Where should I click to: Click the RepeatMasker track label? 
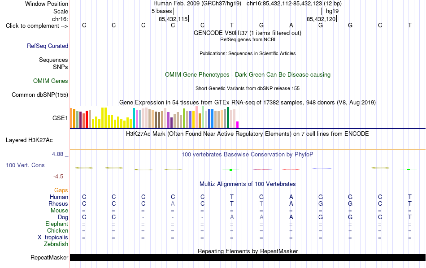[x=49, y=257]
